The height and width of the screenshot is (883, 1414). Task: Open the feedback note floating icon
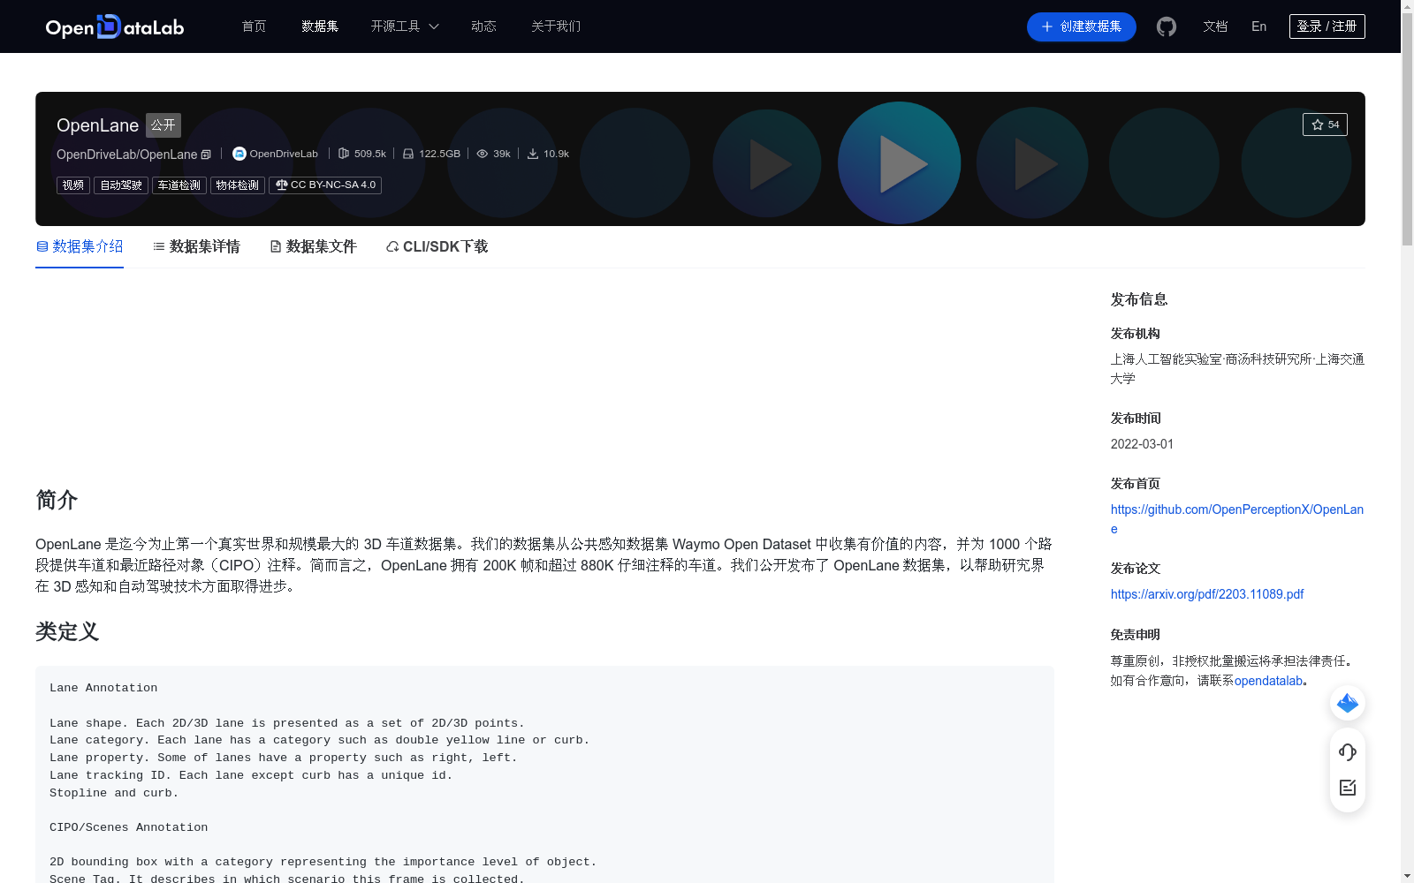(x=1348, y=788)
